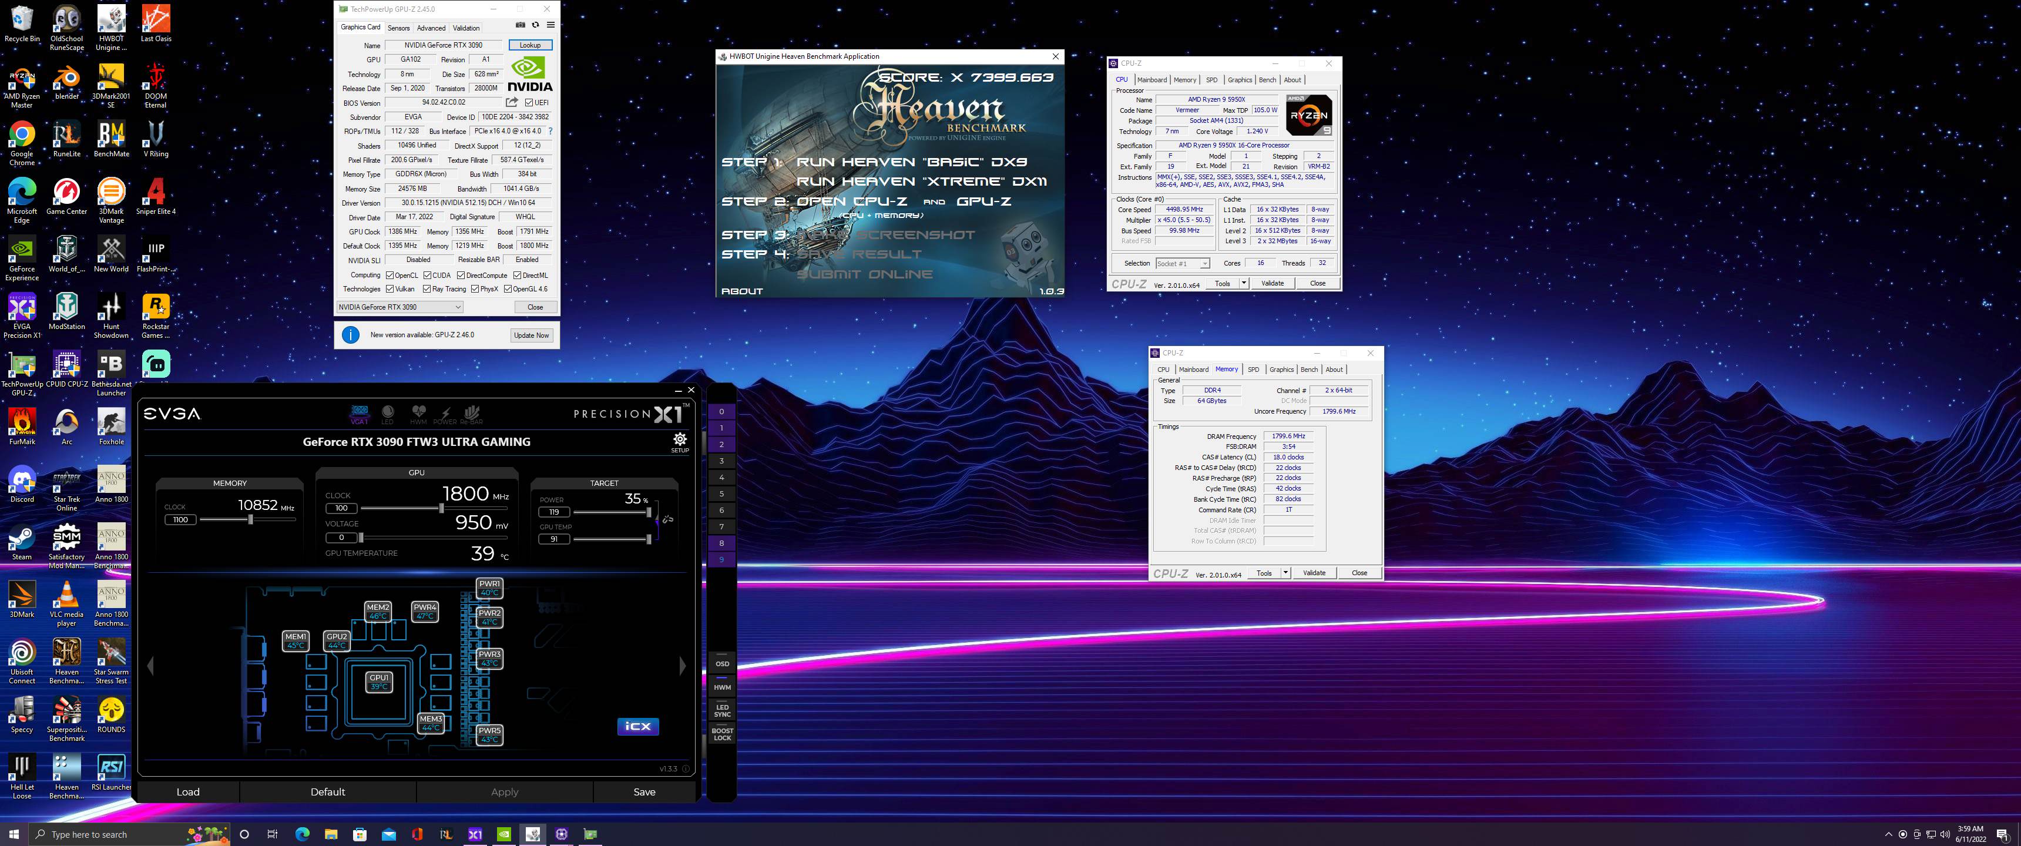The image size is (2021, 846).
Task: Open Microsoft Edge on the taskbar
Action: pyautogui.click(x=302, y=834)
